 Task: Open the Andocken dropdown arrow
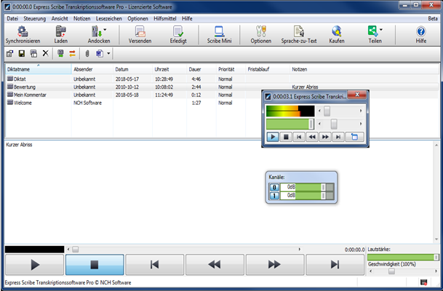coord(105,29)
